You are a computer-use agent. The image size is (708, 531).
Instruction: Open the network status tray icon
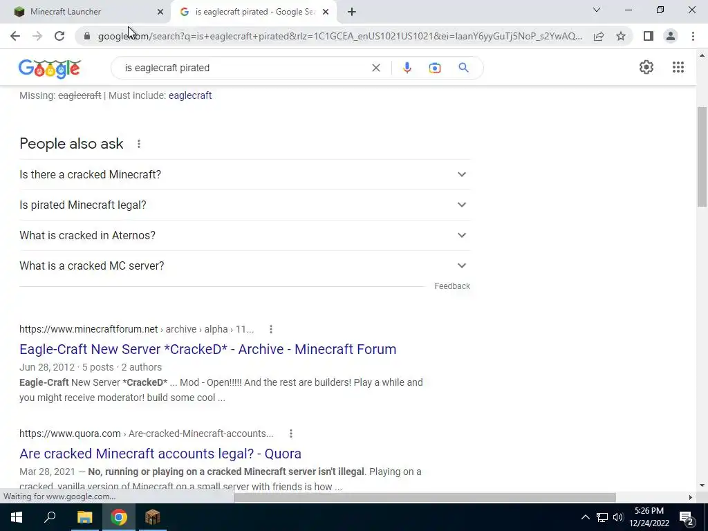(602, 517)
